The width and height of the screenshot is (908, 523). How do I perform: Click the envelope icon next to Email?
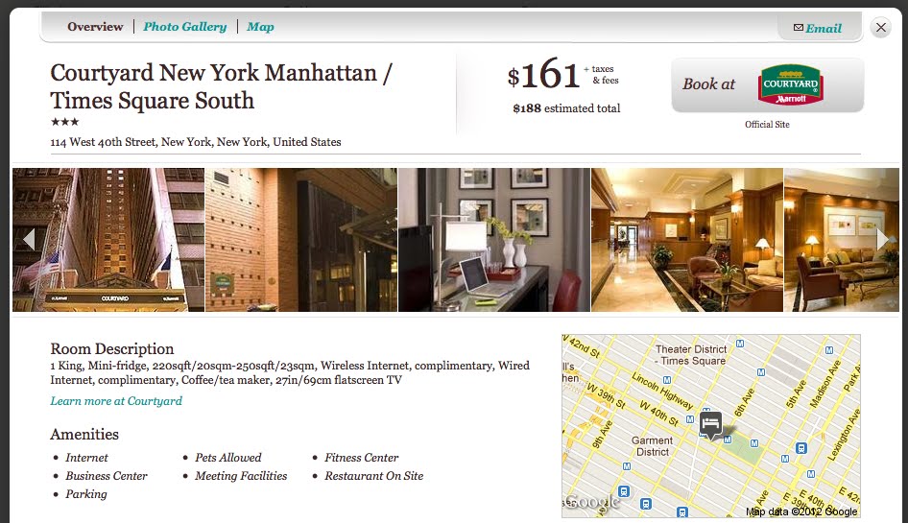(x=798, y=28)
